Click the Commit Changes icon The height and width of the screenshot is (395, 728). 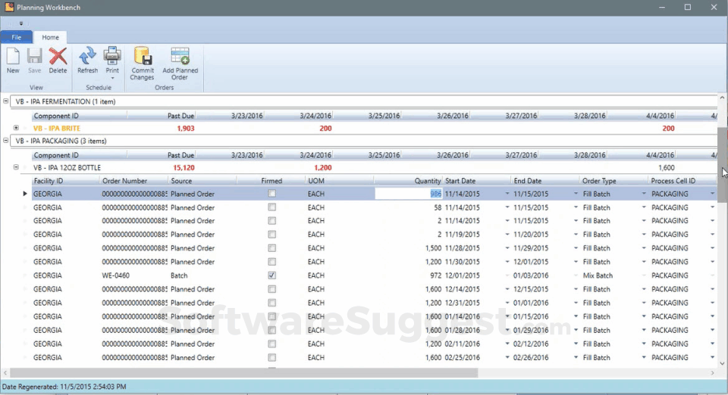[142, 59]
